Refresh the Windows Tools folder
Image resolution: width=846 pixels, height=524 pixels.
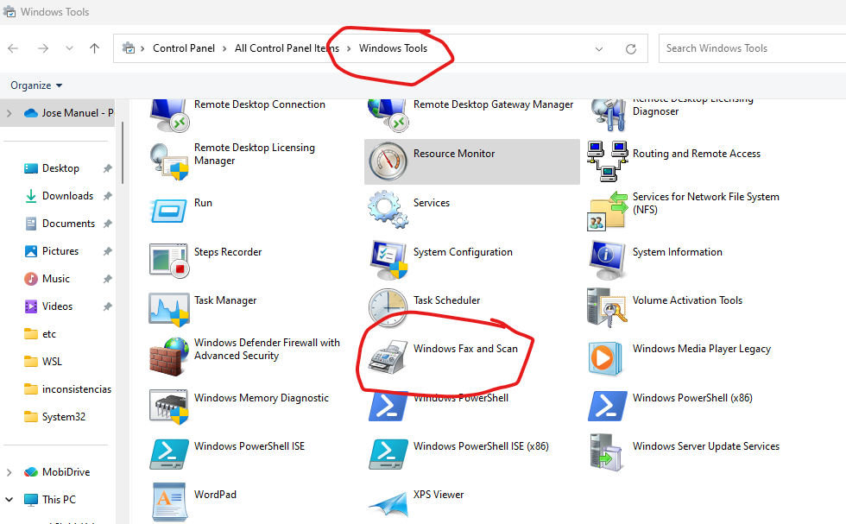[x=631, y=48]
